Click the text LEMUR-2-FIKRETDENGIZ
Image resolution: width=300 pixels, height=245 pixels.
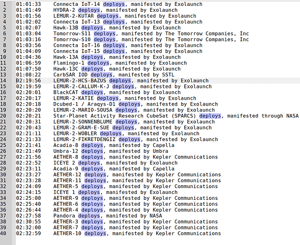point(84,139)
